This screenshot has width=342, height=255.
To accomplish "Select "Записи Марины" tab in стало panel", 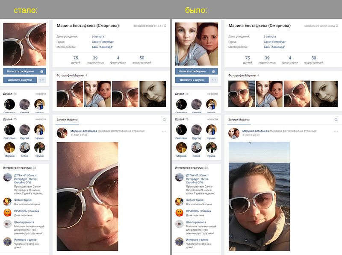I will [x=67, y=120].
